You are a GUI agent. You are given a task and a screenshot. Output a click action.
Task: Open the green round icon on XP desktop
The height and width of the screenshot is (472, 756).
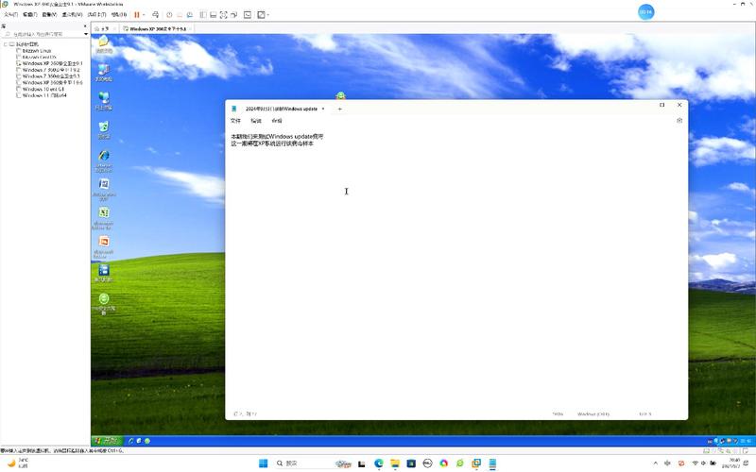[x=104, y=303]
